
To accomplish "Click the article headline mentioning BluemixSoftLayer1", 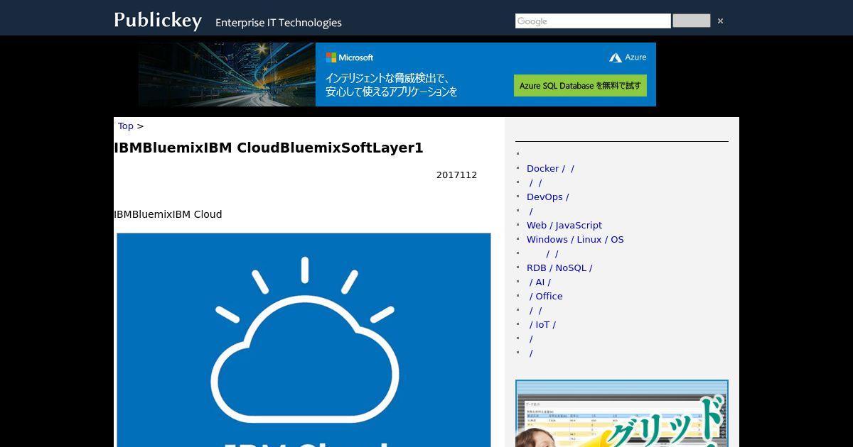I will coord(269,148).
